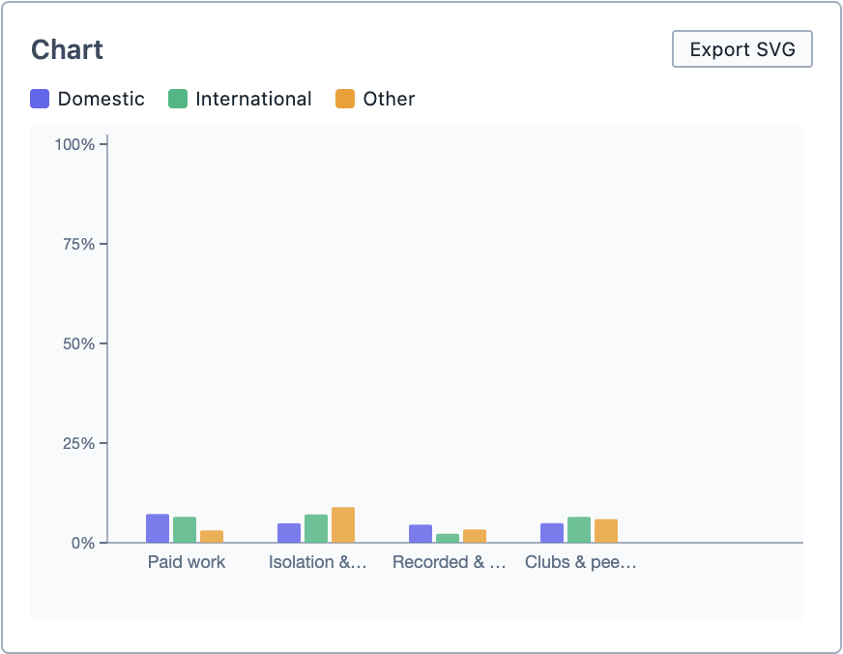Screen dimensions: 843x654
Task: Click the Domestic bar for Paid work
Action: click(x=158, y=528)
